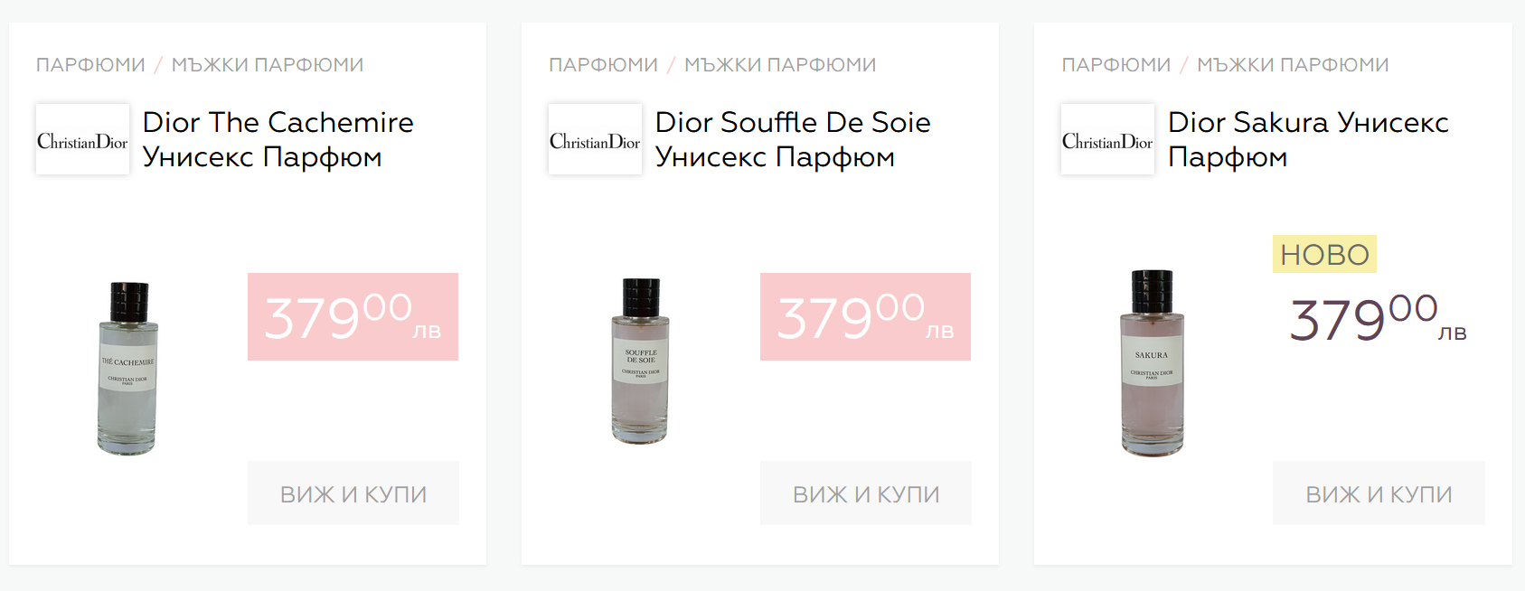
Task: Open the Dior Souffle De Soie title link
Action: [793, 139]
